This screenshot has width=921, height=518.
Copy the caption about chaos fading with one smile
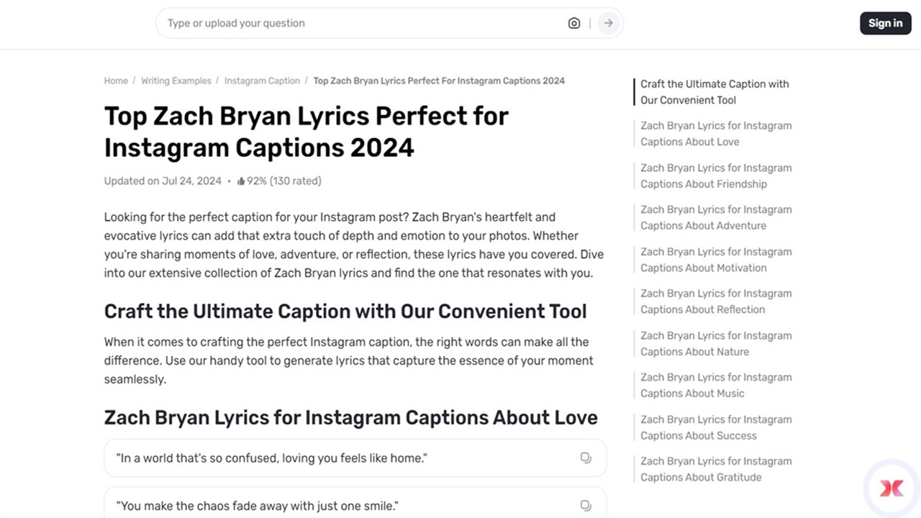585,505
